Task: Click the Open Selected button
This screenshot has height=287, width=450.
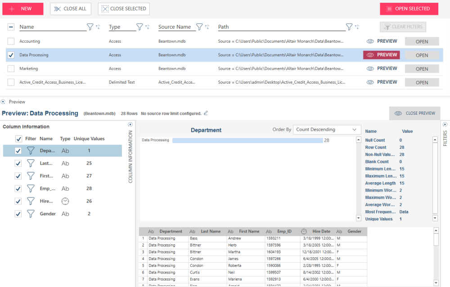Action: pos(409,9)
